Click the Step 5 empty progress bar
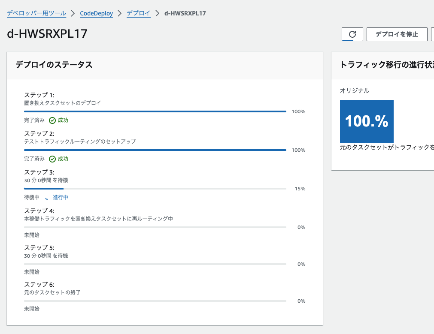The image size is (434, 334). coord(155,264)
